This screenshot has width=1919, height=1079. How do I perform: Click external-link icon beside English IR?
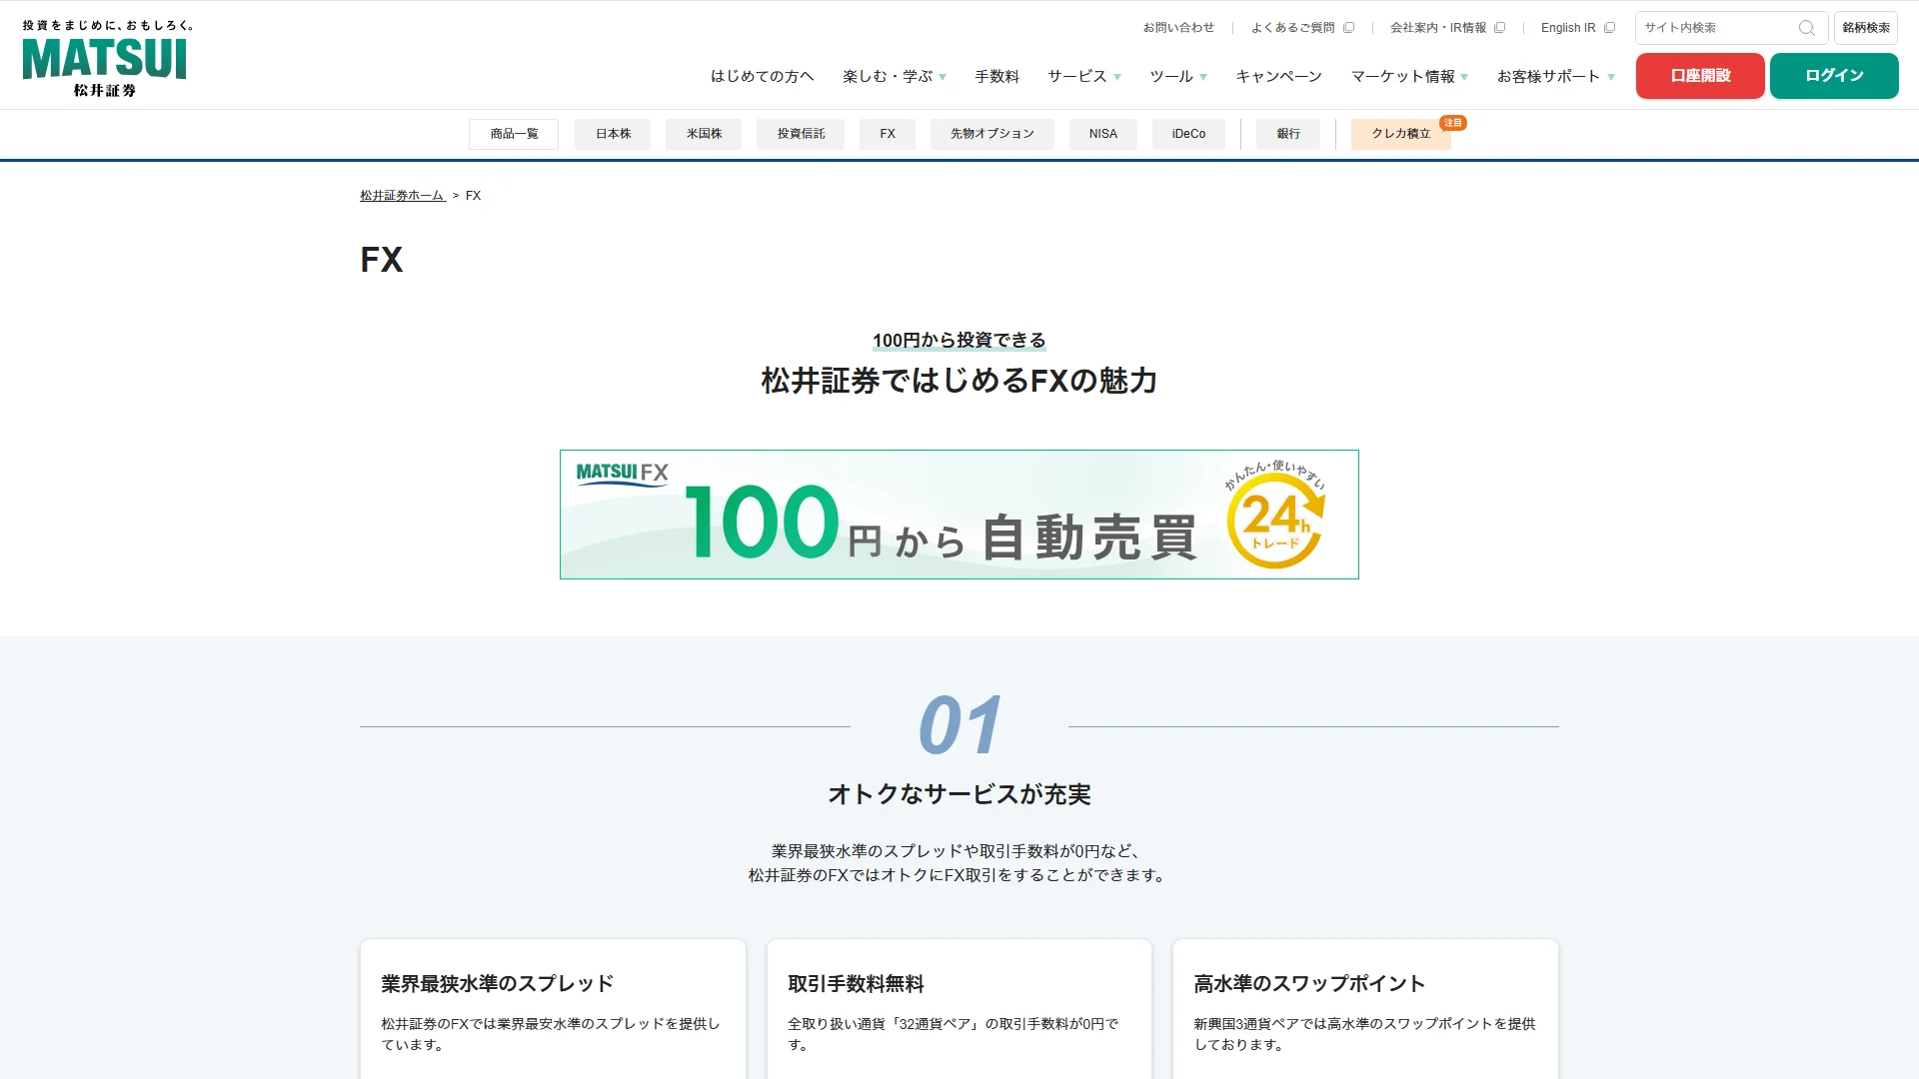(x=1609, y=28)
